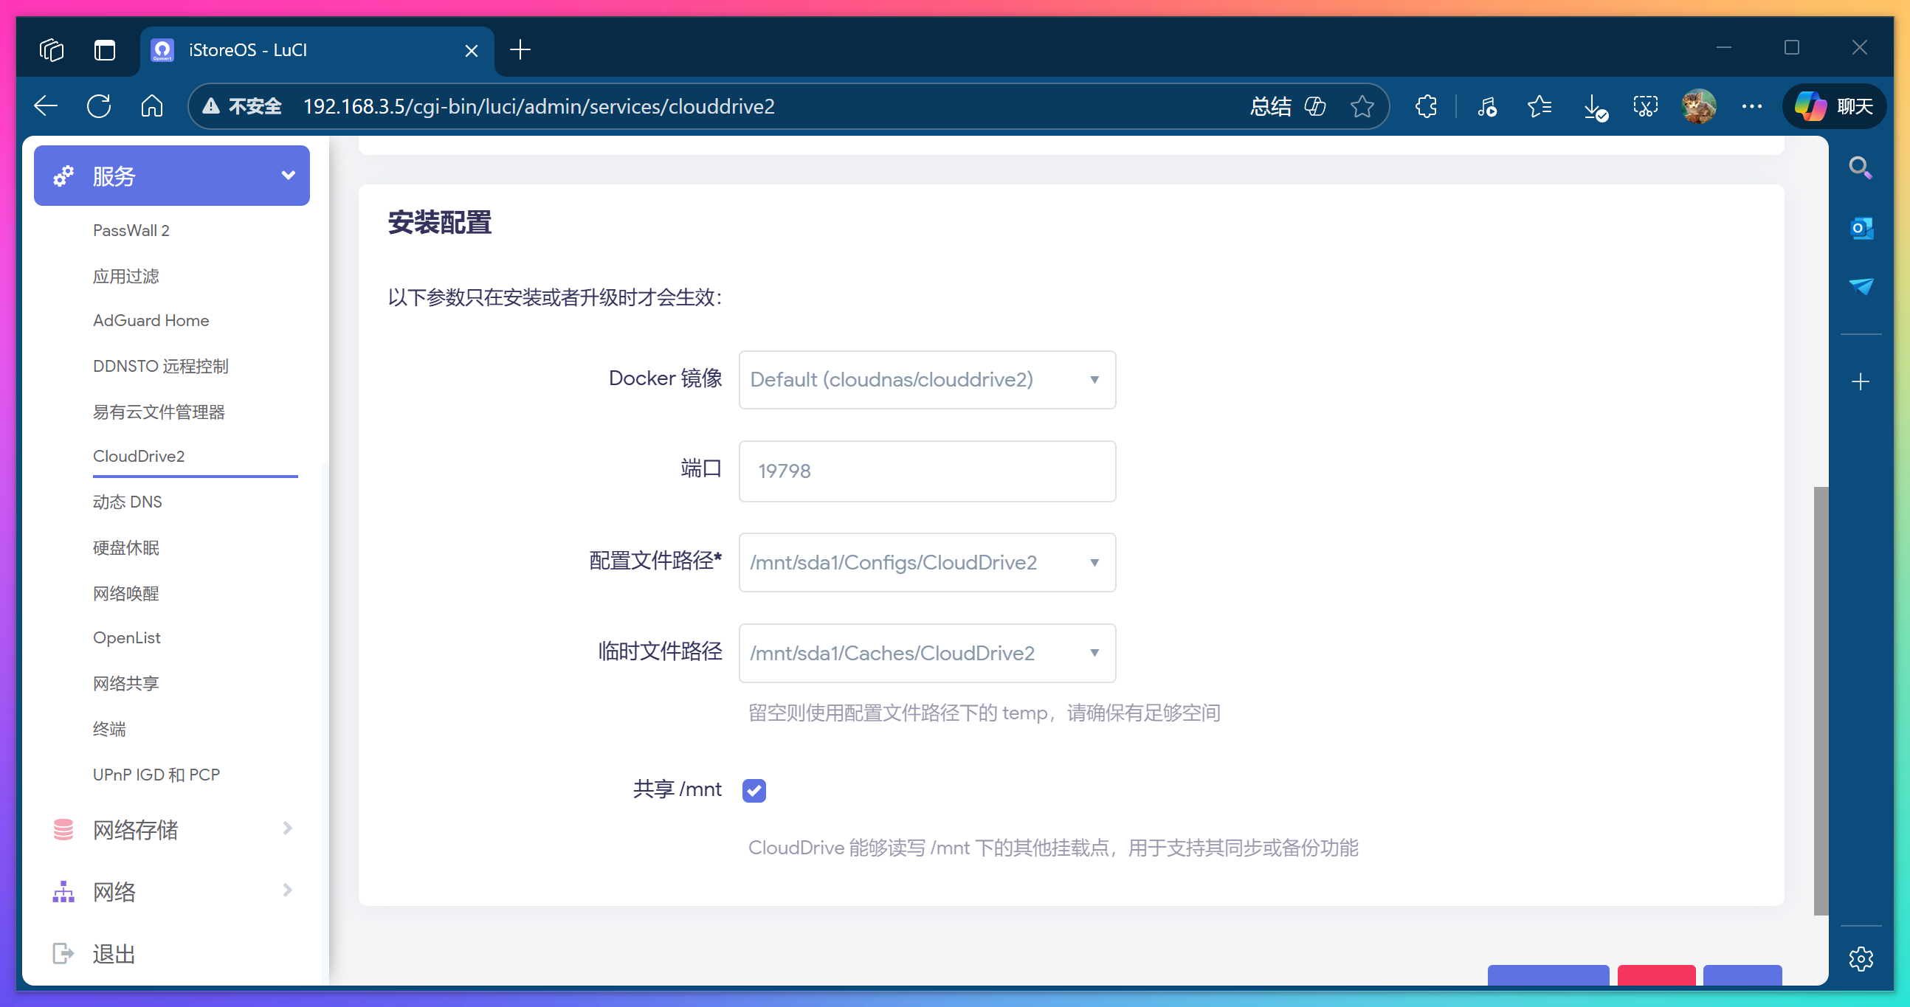Open the 配置文件路径 dropdown
This screenshot has width=1910, height=1007.
tap(926, 562)
